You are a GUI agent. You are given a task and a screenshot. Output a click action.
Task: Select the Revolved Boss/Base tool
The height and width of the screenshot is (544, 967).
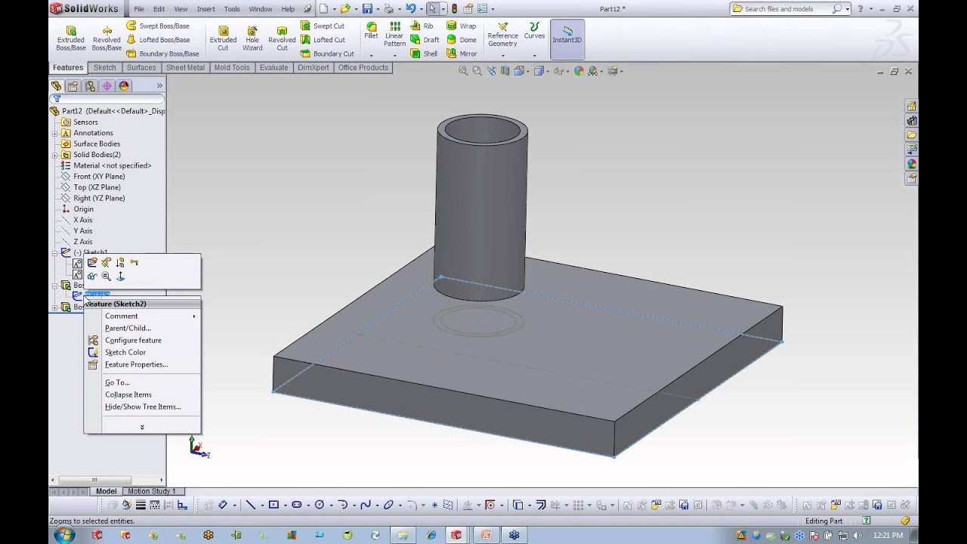coord(107,39)
